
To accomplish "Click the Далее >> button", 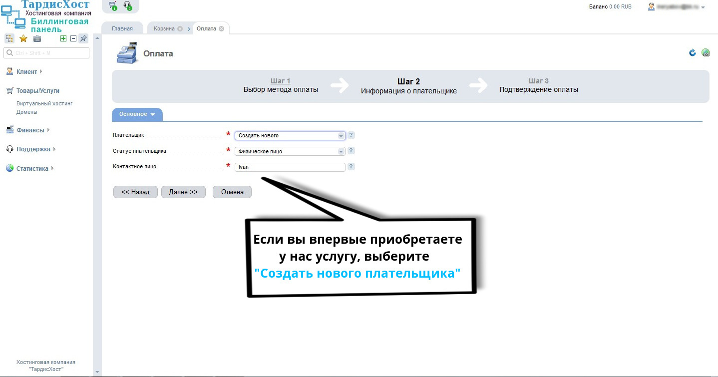I will coord(183,192).
